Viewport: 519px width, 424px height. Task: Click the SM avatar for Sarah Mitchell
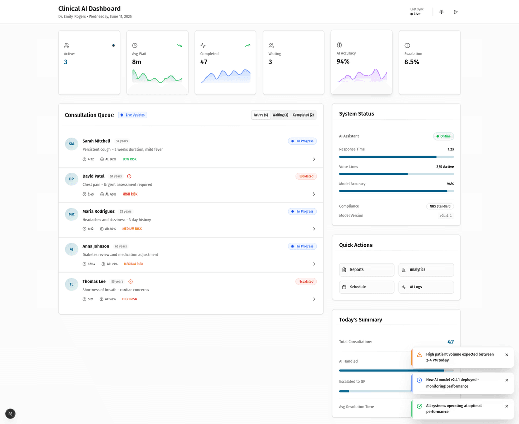pos(71,144)
